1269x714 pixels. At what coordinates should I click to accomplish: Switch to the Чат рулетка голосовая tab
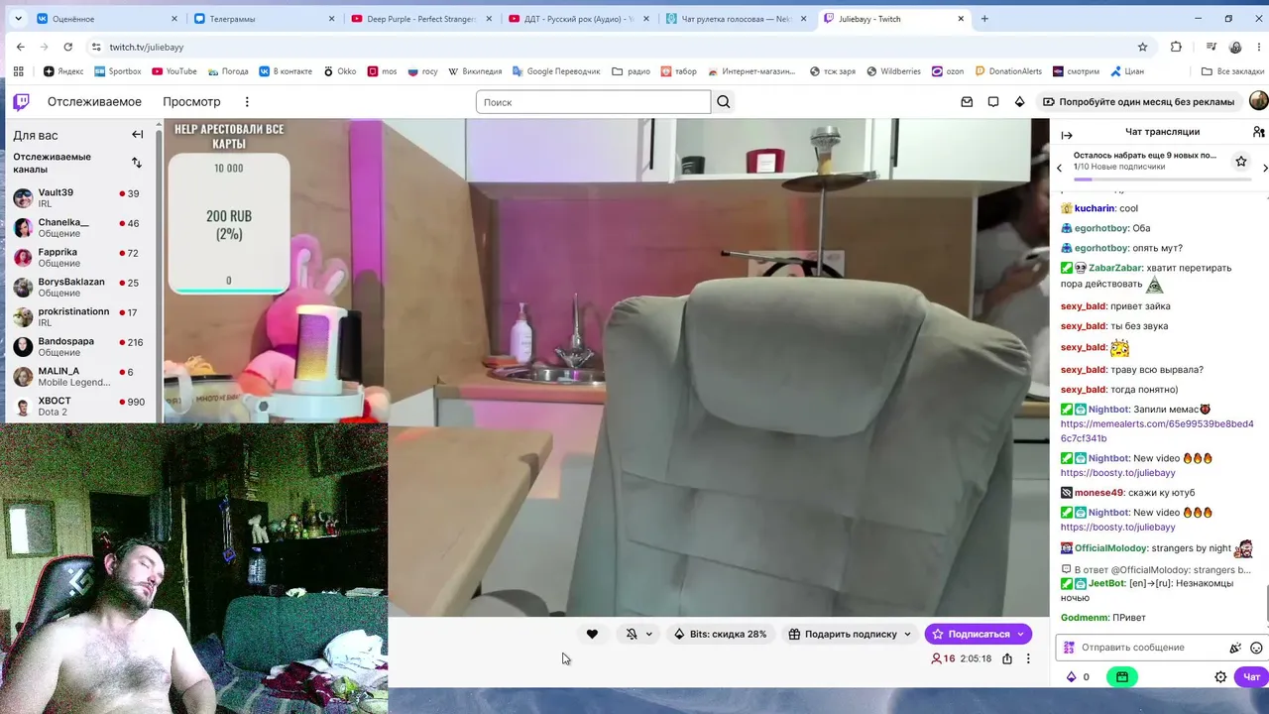(737, 19)
